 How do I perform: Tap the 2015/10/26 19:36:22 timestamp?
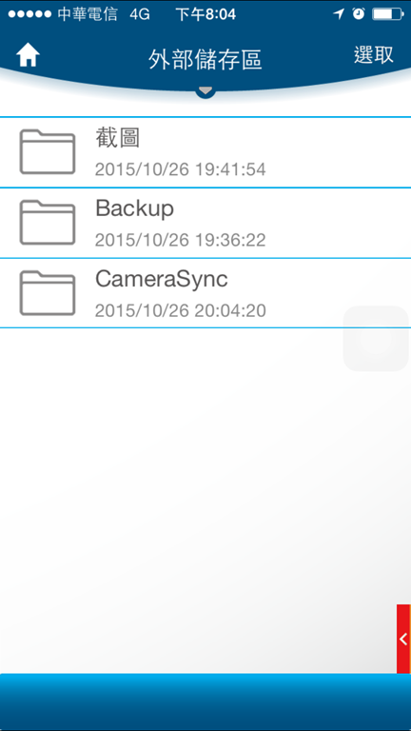click(181, 240)
